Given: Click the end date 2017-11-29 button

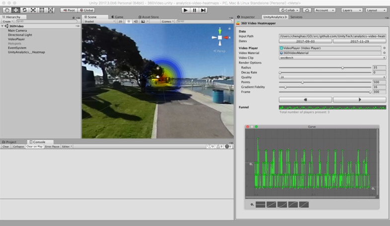Looking at the screenshot, I should pos(359,41).
